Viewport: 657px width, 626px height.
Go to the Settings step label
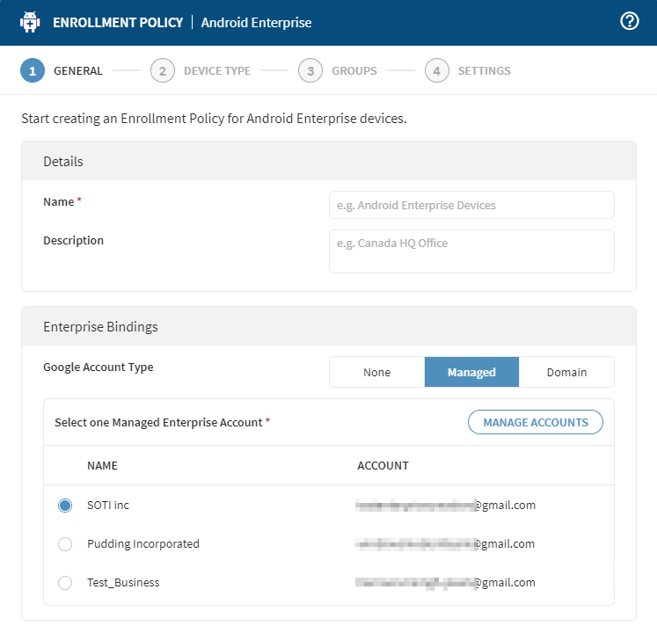(484, 71)
